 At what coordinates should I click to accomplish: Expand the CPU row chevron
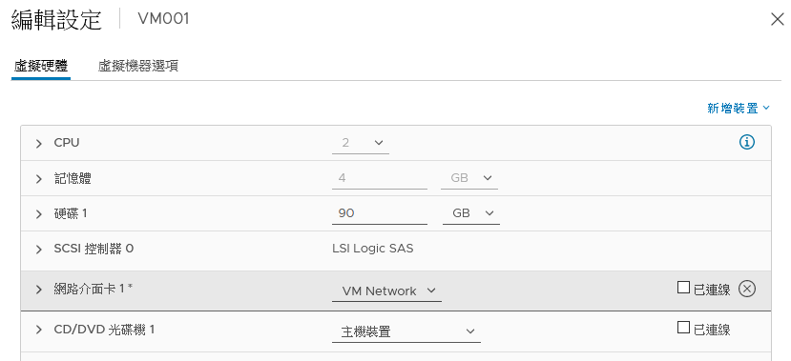tap(39, 144)
